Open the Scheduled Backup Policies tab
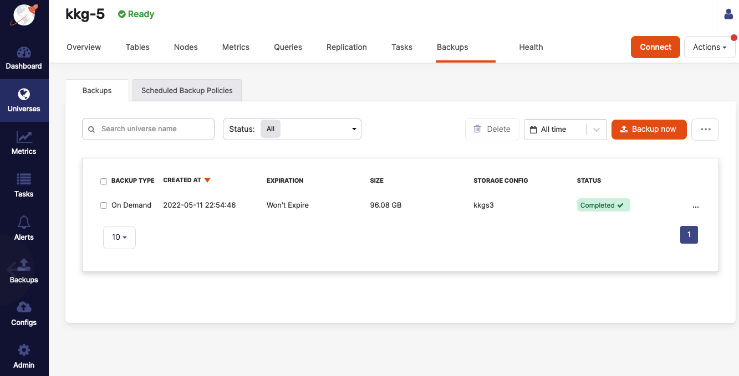Image resolution: width=739 pixels, height=376 pixels. [187, 90]
